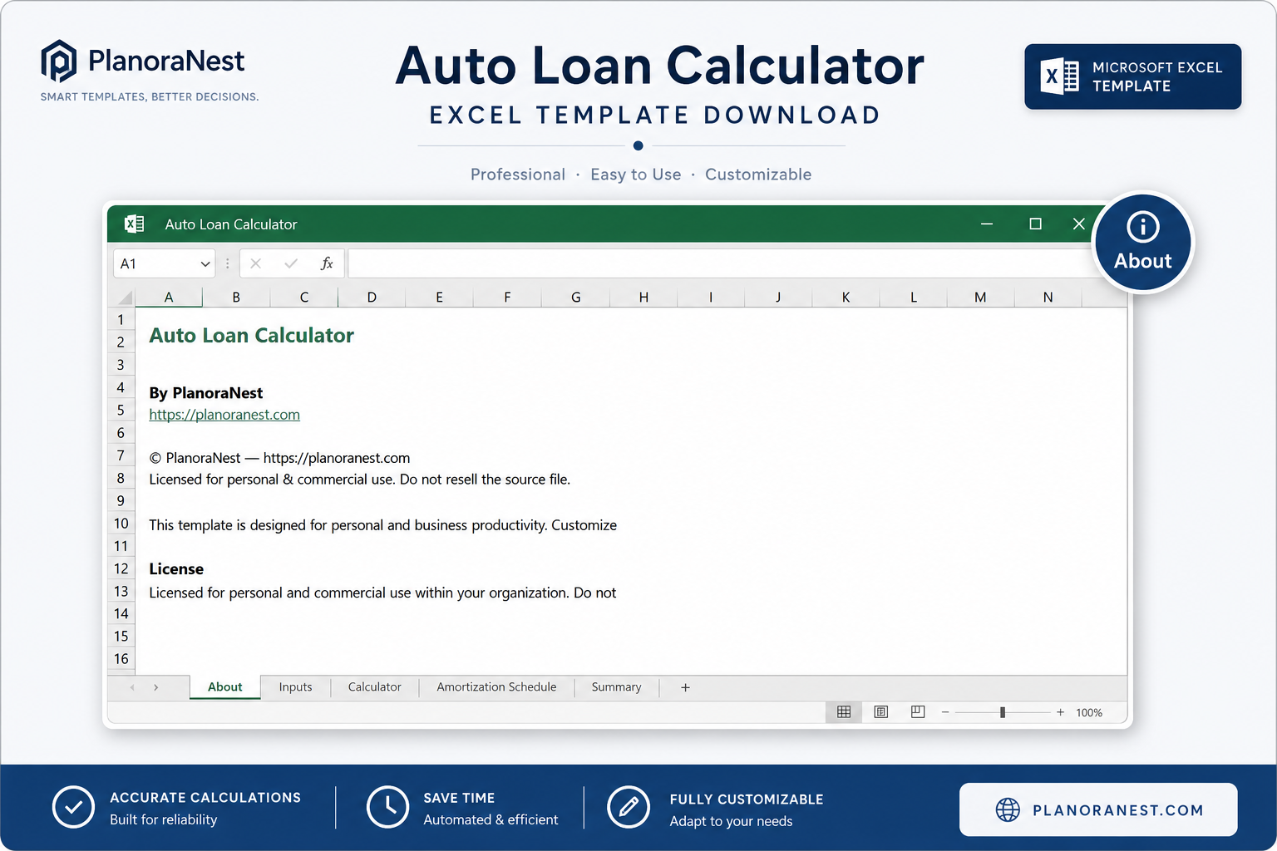Open the PLANORANEST.COM button

pyautogui.click(x=1098, y=809)
